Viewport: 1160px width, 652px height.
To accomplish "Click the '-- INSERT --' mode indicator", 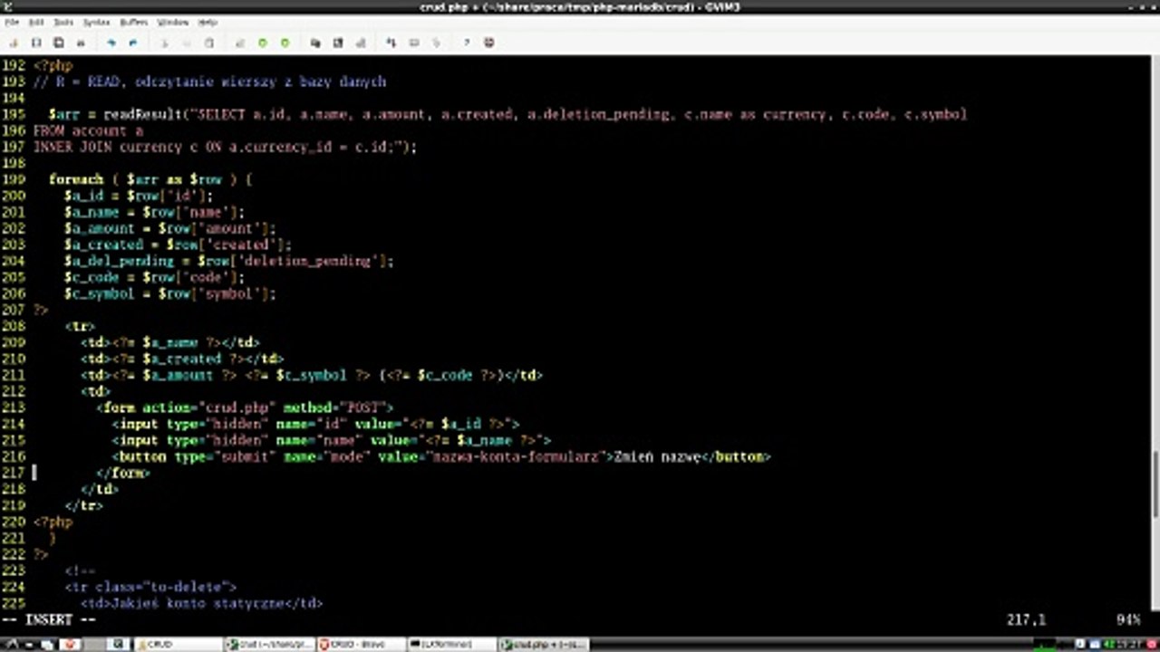I will [49, 620].
